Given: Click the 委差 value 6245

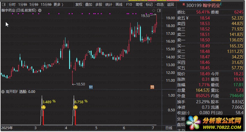Looking at the screenshot, I should (x=239, y=12).
